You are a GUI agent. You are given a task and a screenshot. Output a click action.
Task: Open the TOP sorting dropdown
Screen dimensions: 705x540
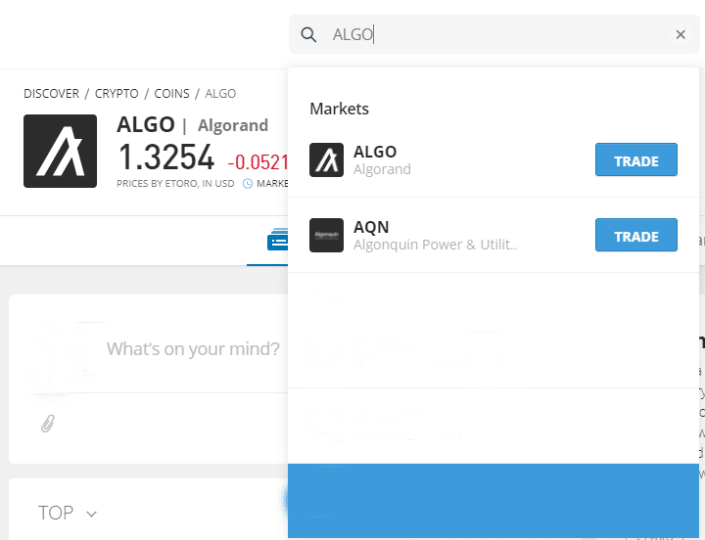click(x=68, y=513)
